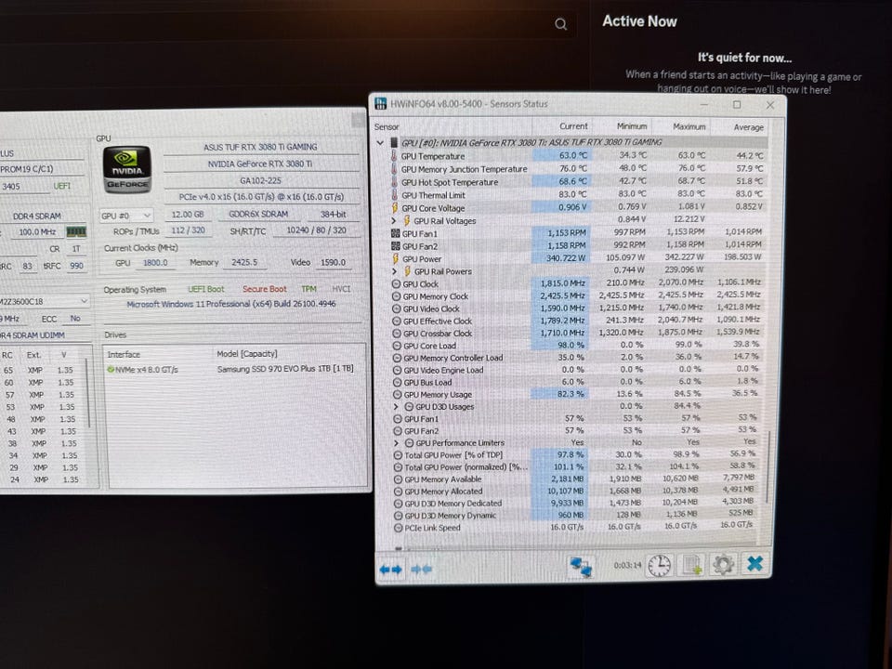892x669 pixels.
Task: Open the remote network computers icon
Action: (x=581, y=567)
